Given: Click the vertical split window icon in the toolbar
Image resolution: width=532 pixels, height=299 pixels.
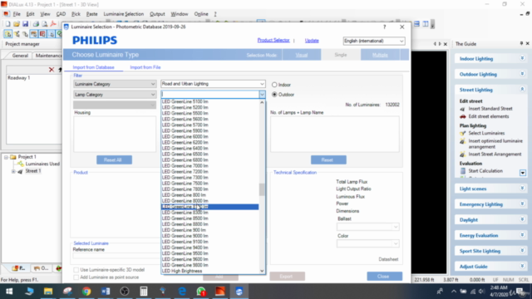Looking at the screenshot, I should pyautogui.click(x=426, y=24).
